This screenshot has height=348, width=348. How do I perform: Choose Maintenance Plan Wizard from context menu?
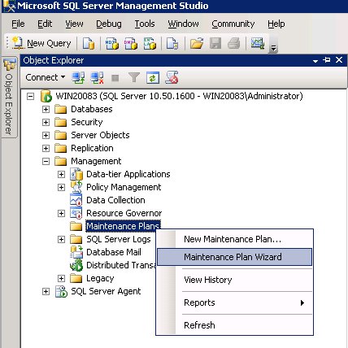tap(235, 257)
